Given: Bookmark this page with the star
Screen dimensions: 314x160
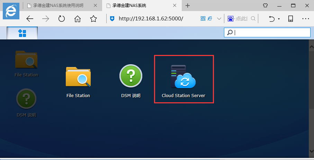Looking at the screenshot, I should [93, 19].
